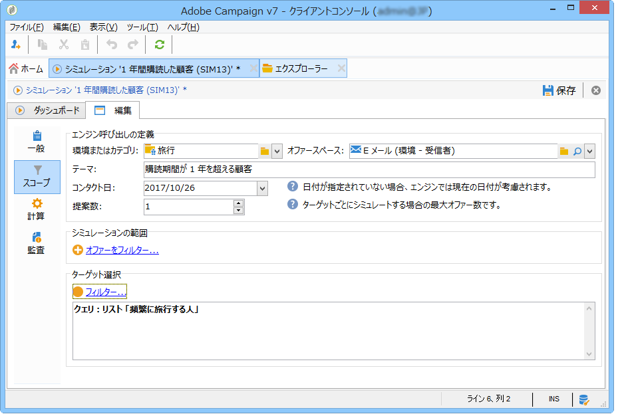Open the 計算 gear section

tap(37, 210)
